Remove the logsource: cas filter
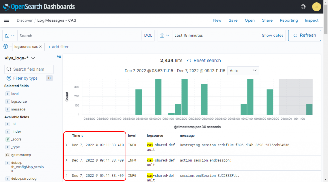 (40, 47)
